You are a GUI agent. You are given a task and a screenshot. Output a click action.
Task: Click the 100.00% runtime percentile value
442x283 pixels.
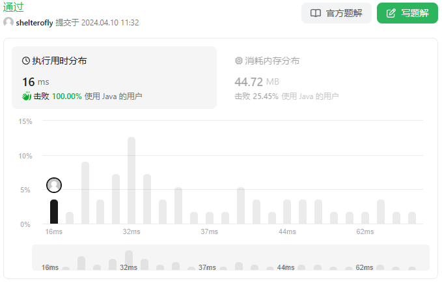67,97
